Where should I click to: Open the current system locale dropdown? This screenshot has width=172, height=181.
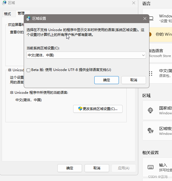click(x=86, y=55)
